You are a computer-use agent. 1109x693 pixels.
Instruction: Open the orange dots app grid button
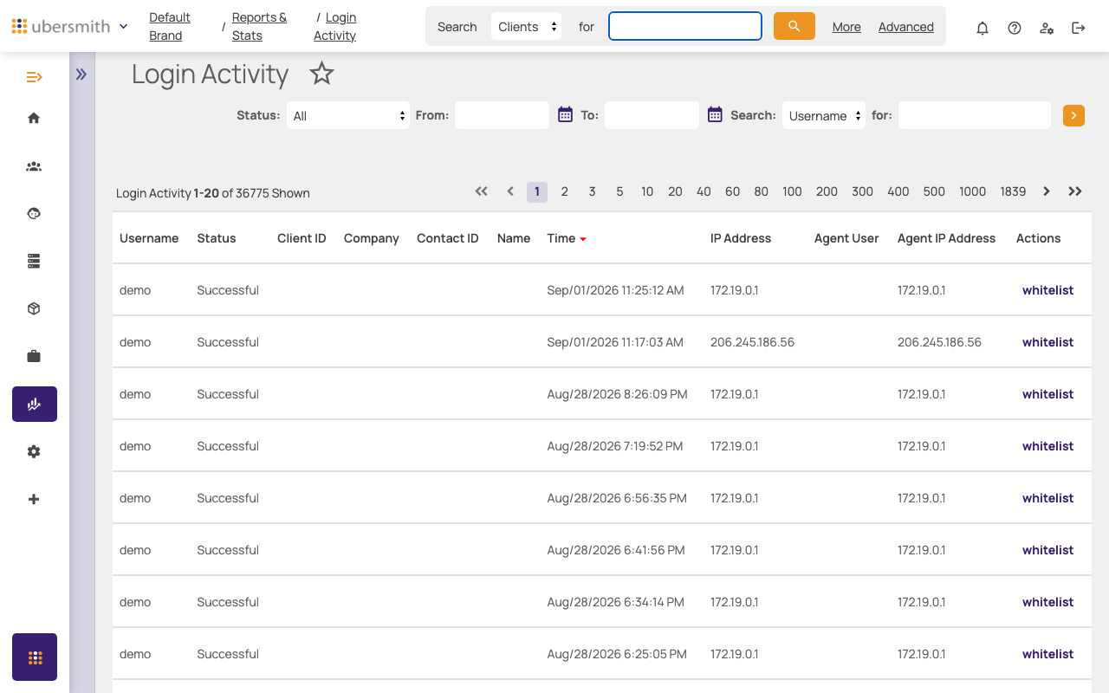(35, 657)
